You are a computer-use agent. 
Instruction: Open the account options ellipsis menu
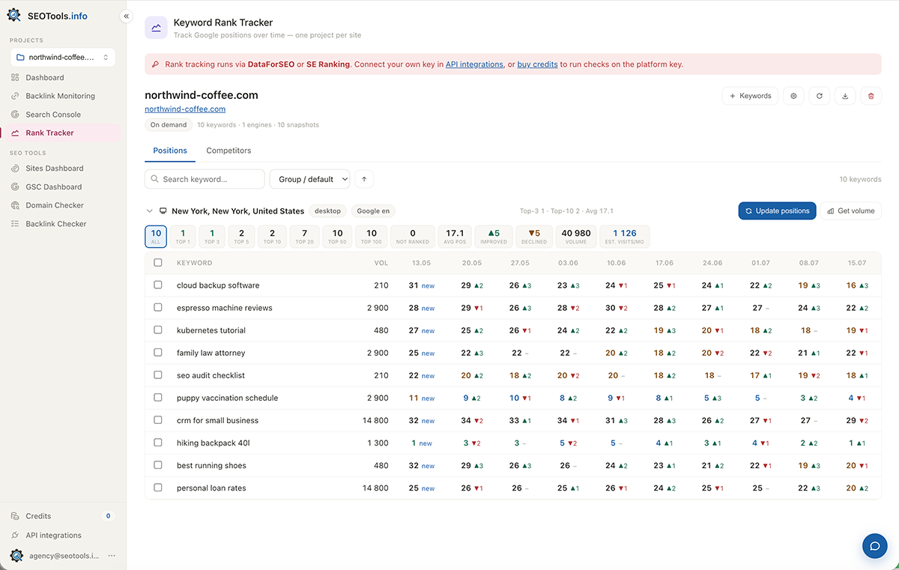point(112,556)
